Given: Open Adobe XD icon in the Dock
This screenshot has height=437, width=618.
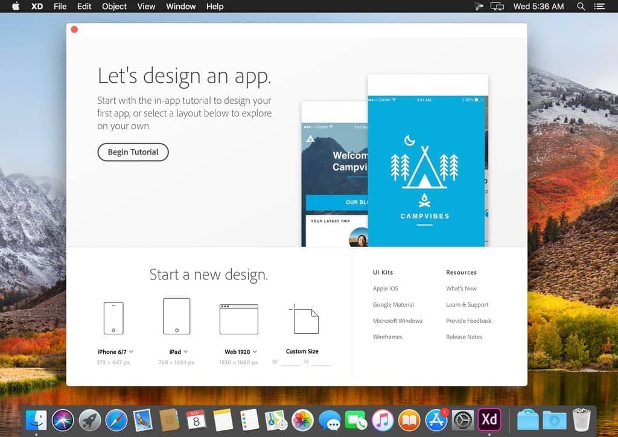Looking at the screenshot, I should [x=489, y=419].
